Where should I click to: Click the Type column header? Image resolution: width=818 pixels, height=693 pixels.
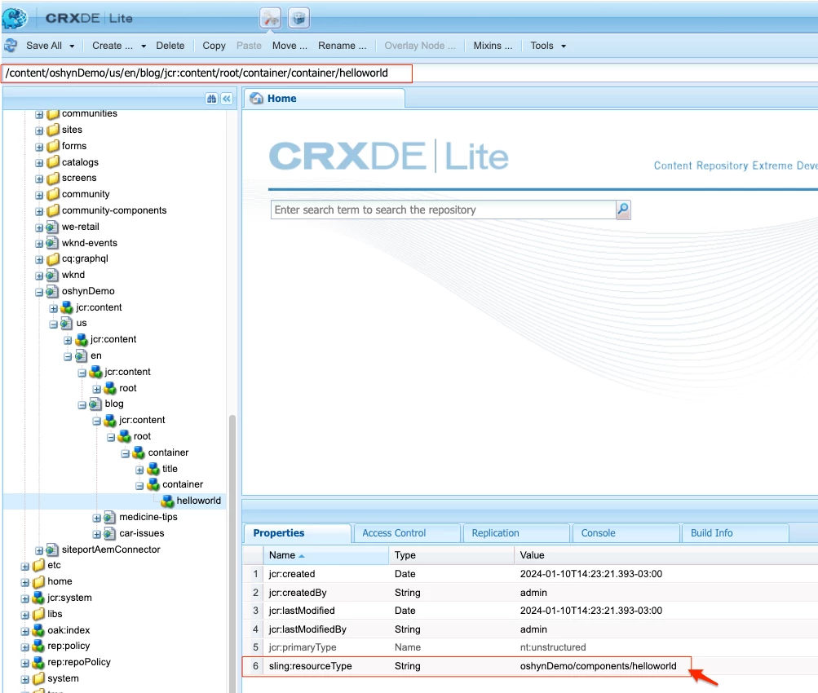pos(451,555)
